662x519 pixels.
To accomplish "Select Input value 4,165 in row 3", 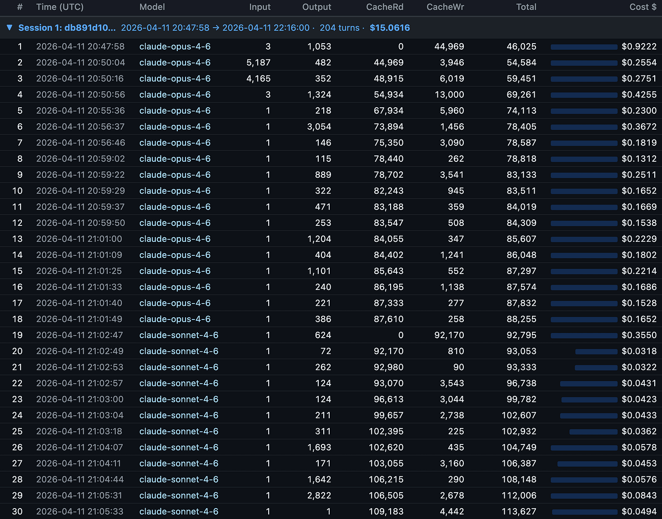I will pyautogui.click(x=258, y=79).
